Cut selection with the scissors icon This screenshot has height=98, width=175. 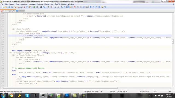point(24,7)
